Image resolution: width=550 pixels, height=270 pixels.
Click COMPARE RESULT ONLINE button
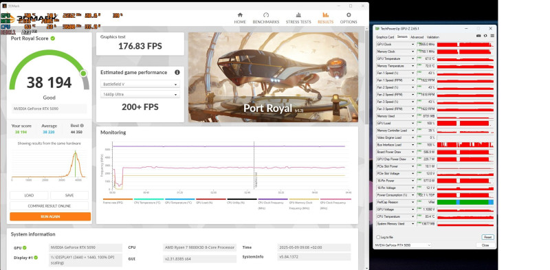pos(49,206)
